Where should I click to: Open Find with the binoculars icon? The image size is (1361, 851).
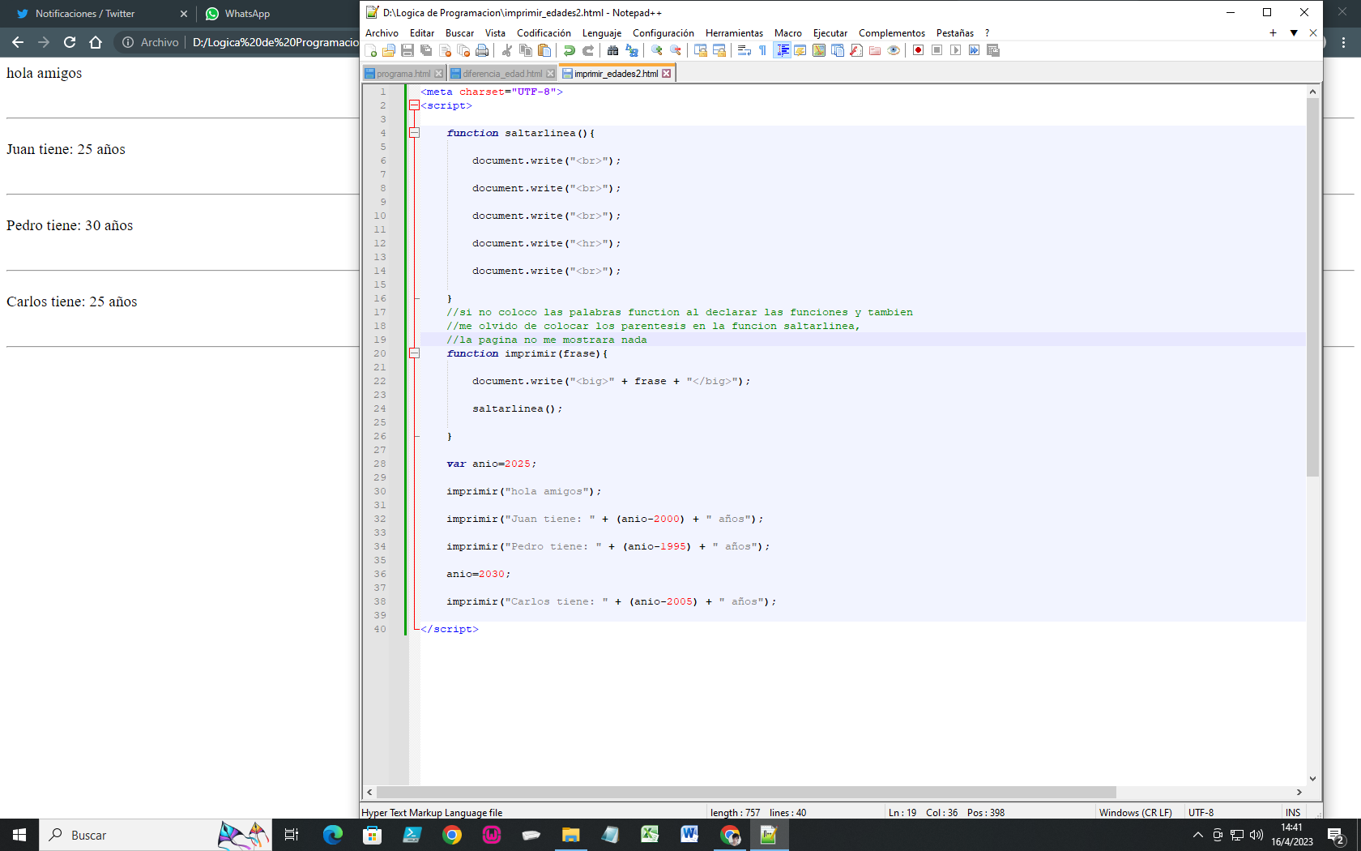(613, 50)
